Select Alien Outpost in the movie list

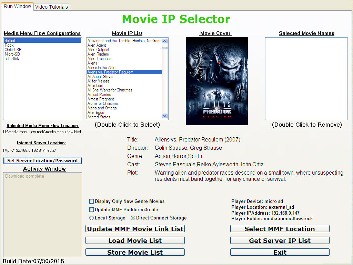click(x=124, y=50)
